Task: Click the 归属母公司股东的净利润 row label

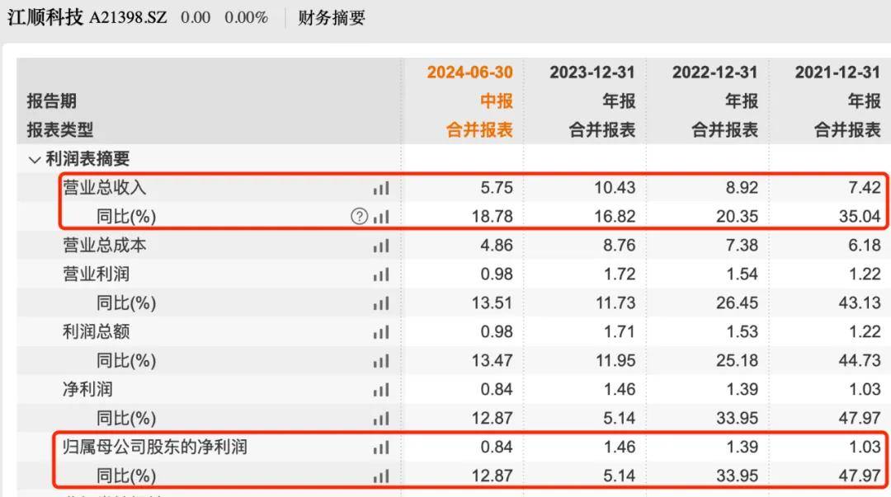Action: tap(155, 447)
